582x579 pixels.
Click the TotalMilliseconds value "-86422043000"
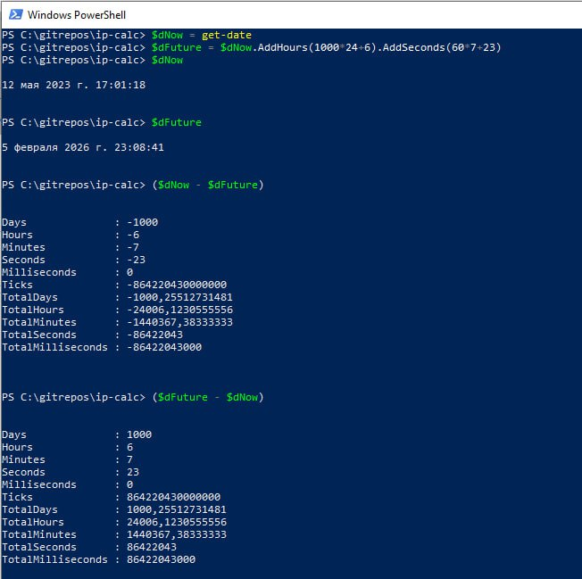pyautogui.click(x=164, y=347)
